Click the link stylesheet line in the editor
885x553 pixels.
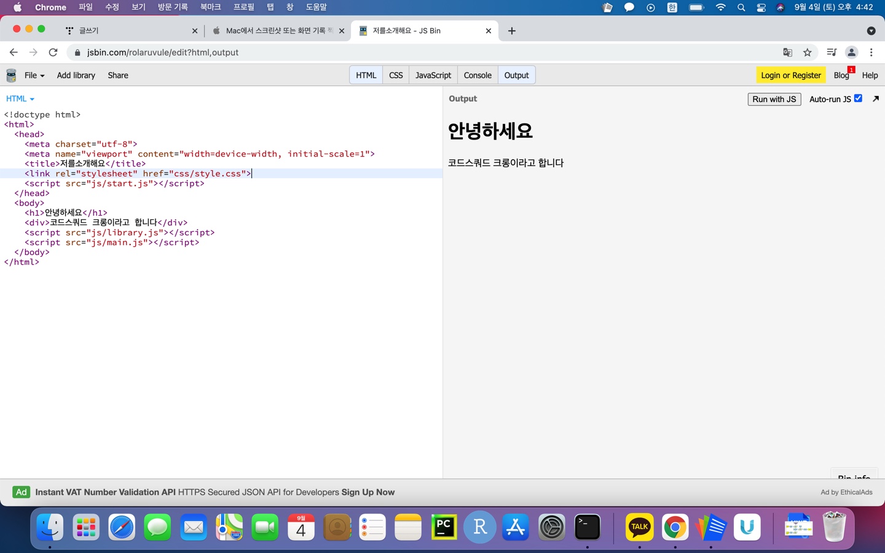221,173
